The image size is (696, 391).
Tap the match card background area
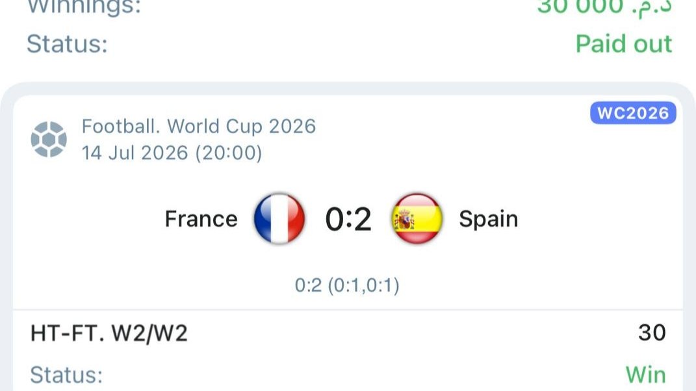tap(348, 243)
